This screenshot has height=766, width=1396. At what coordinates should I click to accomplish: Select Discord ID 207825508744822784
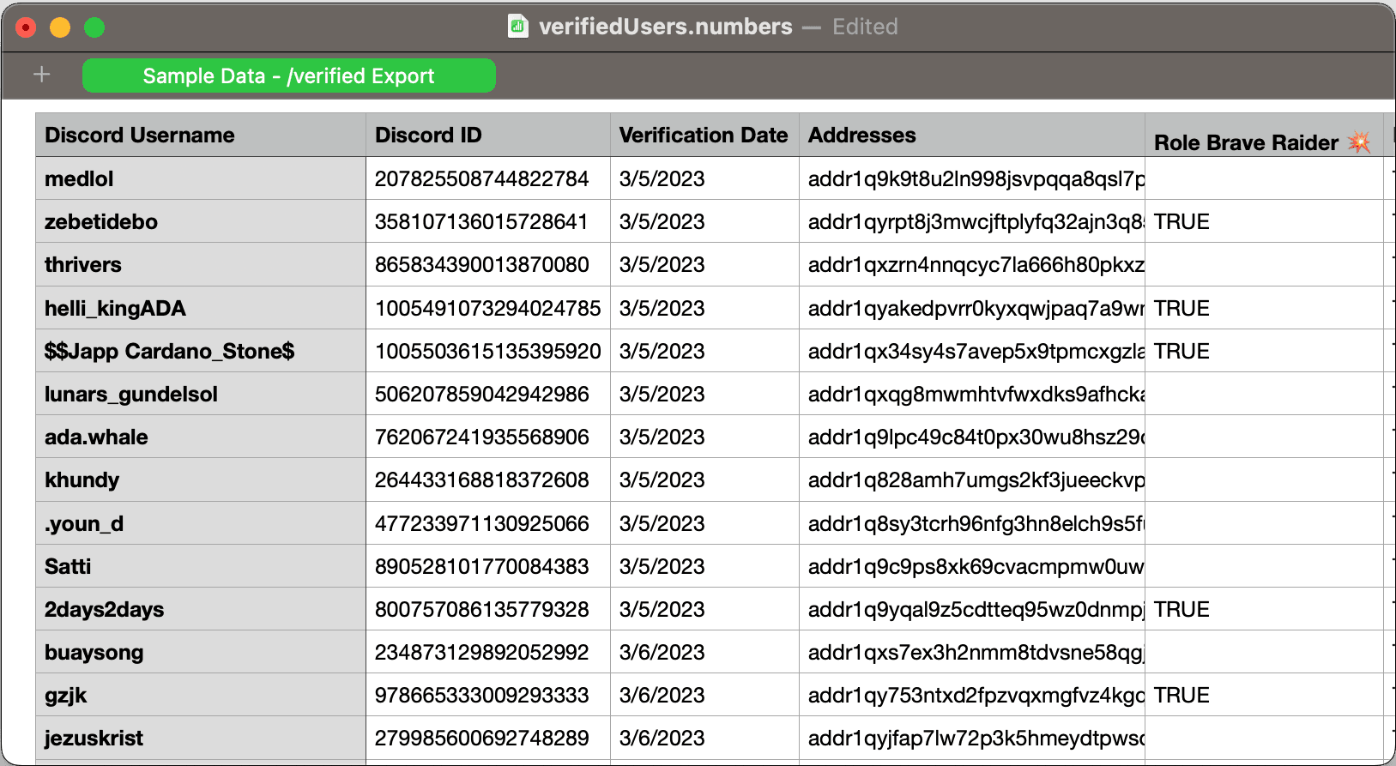coord(488,178)
